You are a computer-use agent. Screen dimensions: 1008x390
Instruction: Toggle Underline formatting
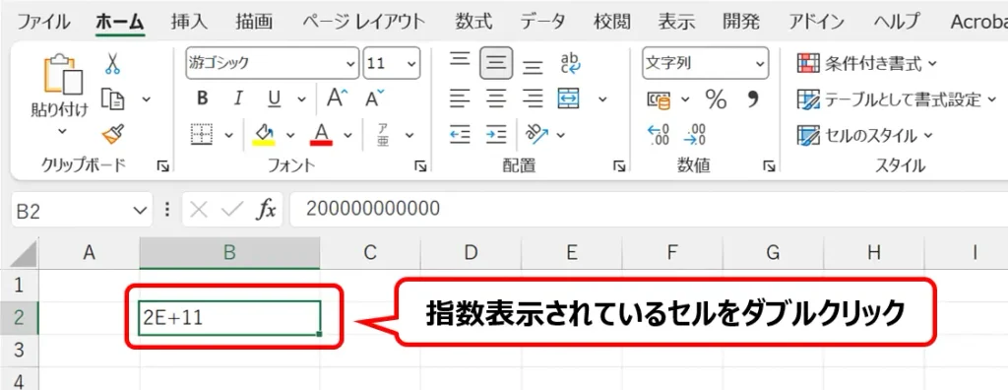[x=275, y=98]
